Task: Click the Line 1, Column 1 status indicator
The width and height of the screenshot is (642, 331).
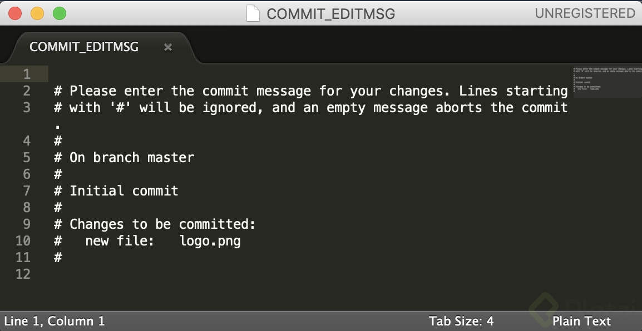Action: [x=55, y=321]
